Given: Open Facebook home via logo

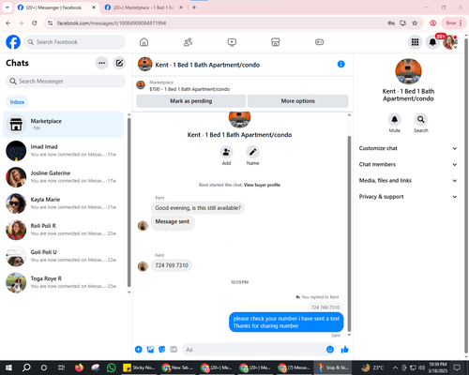Looking at the screenshot, I should coord(13,42).
